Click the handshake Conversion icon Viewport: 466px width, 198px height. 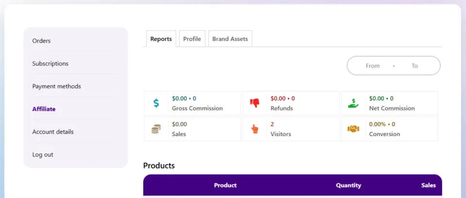pos(353,129)
